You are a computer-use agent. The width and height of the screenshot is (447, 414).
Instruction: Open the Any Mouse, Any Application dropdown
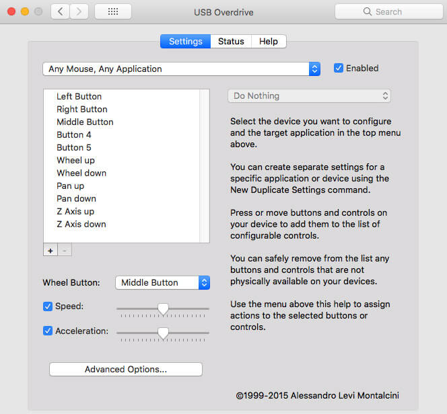[181, 69]
